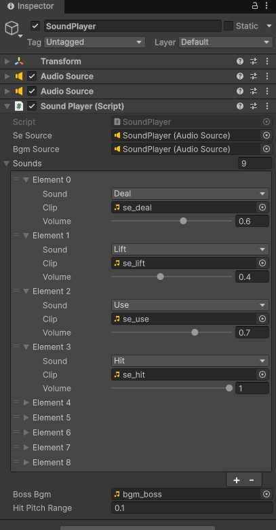The width and height of the screenshot is (276, 530).
Task: Click the Volume value field showing 0.6
Action: click(252, 221)
